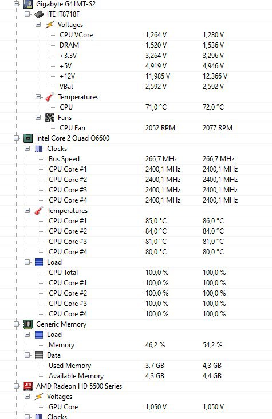The width and height of the screenshot is (272, 419).
Task: Click the Intel Core 2 Quad CPU icon
Action: pyautogui.click(x=28, y=138)
